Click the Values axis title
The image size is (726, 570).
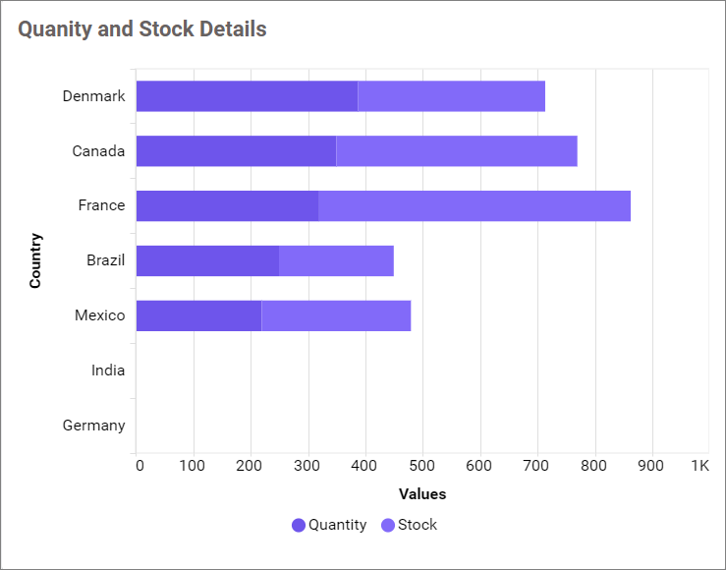point(422,494)
